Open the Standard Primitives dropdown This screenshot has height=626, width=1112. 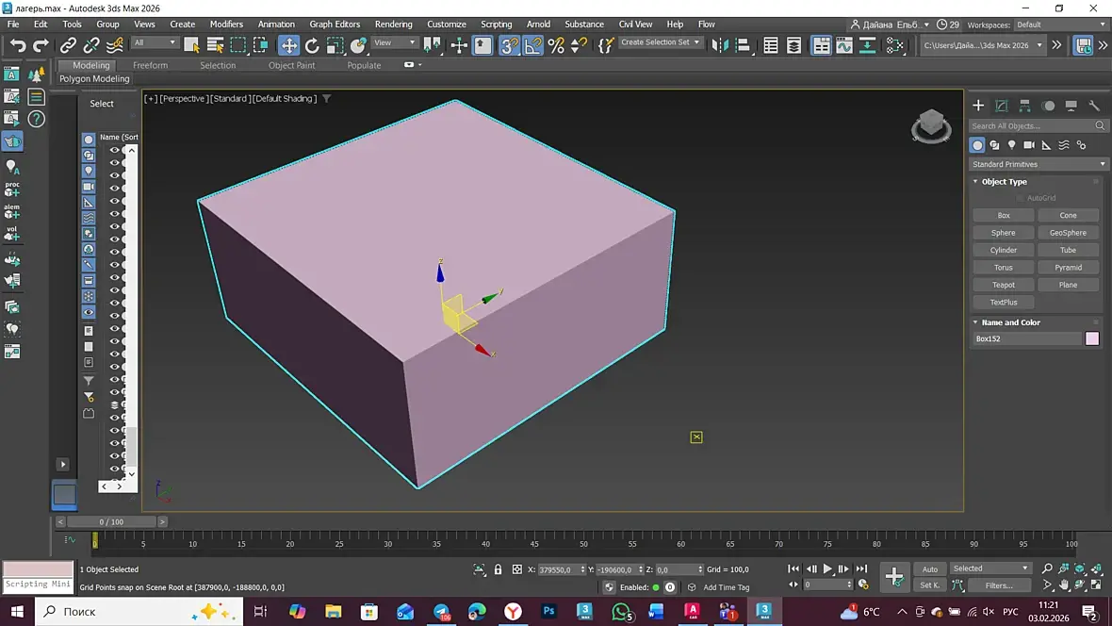[1038, 164]
